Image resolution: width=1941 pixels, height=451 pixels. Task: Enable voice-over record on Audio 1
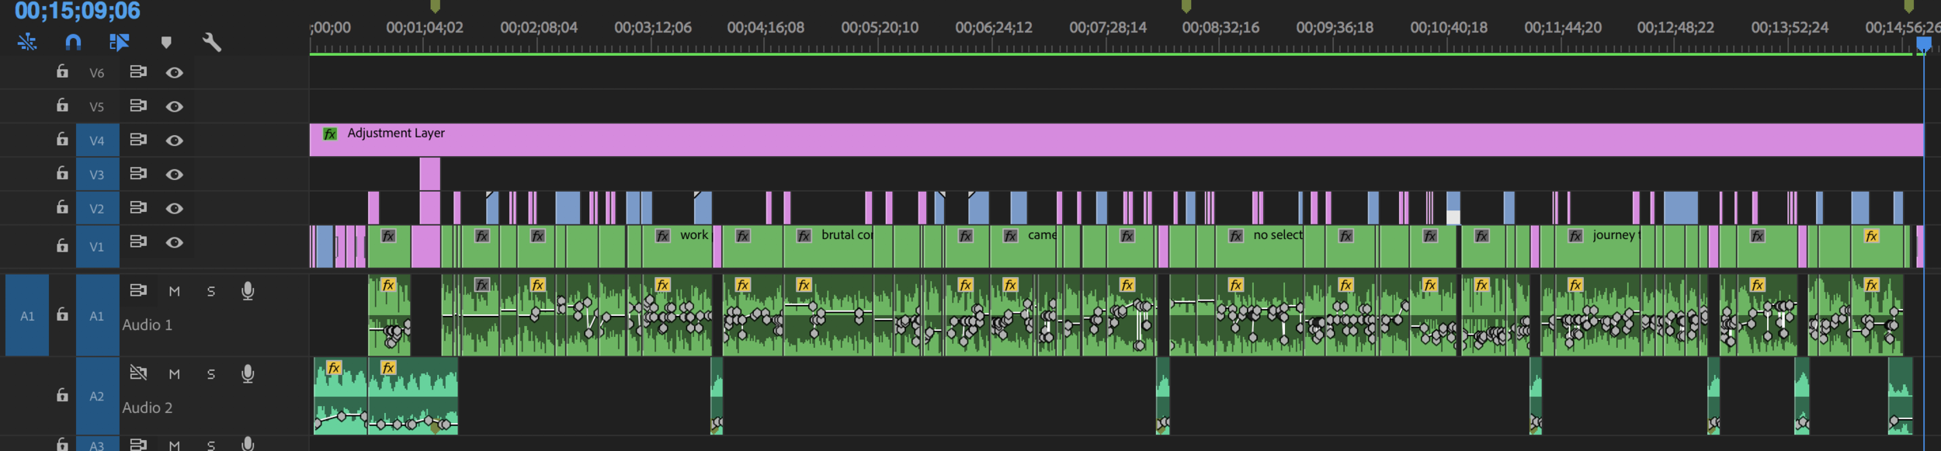coord(248,291)
